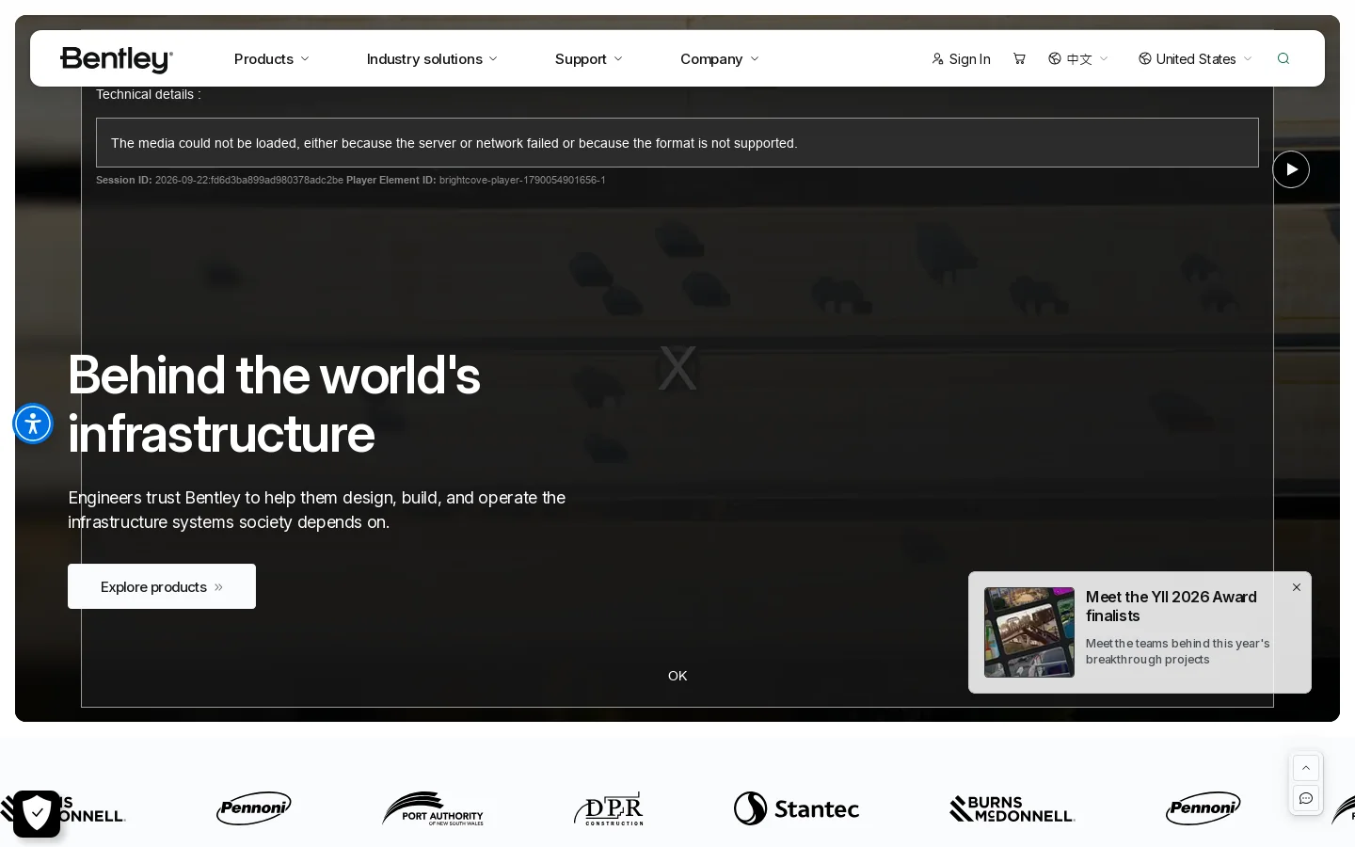Expand the Support menu

tap(589, 58)
